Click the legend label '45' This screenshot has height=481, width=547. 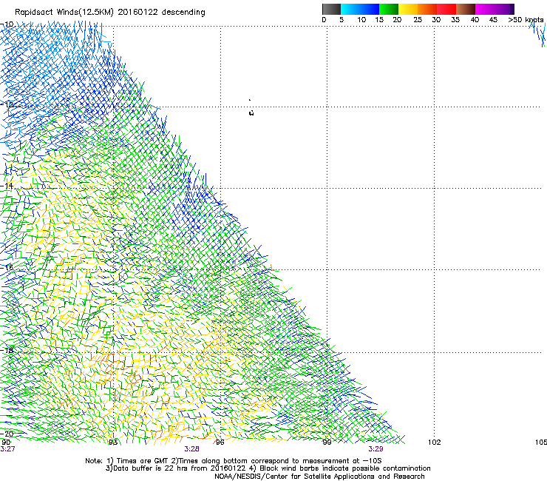(493, 20)
